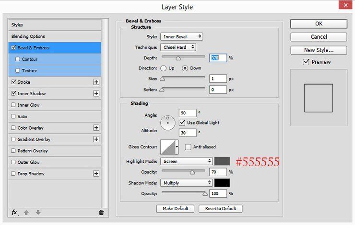The width and height of the screenshot is (355, 225).
Task: Enable the Inner Glow checkbox
Action: [x=13, y=105]
